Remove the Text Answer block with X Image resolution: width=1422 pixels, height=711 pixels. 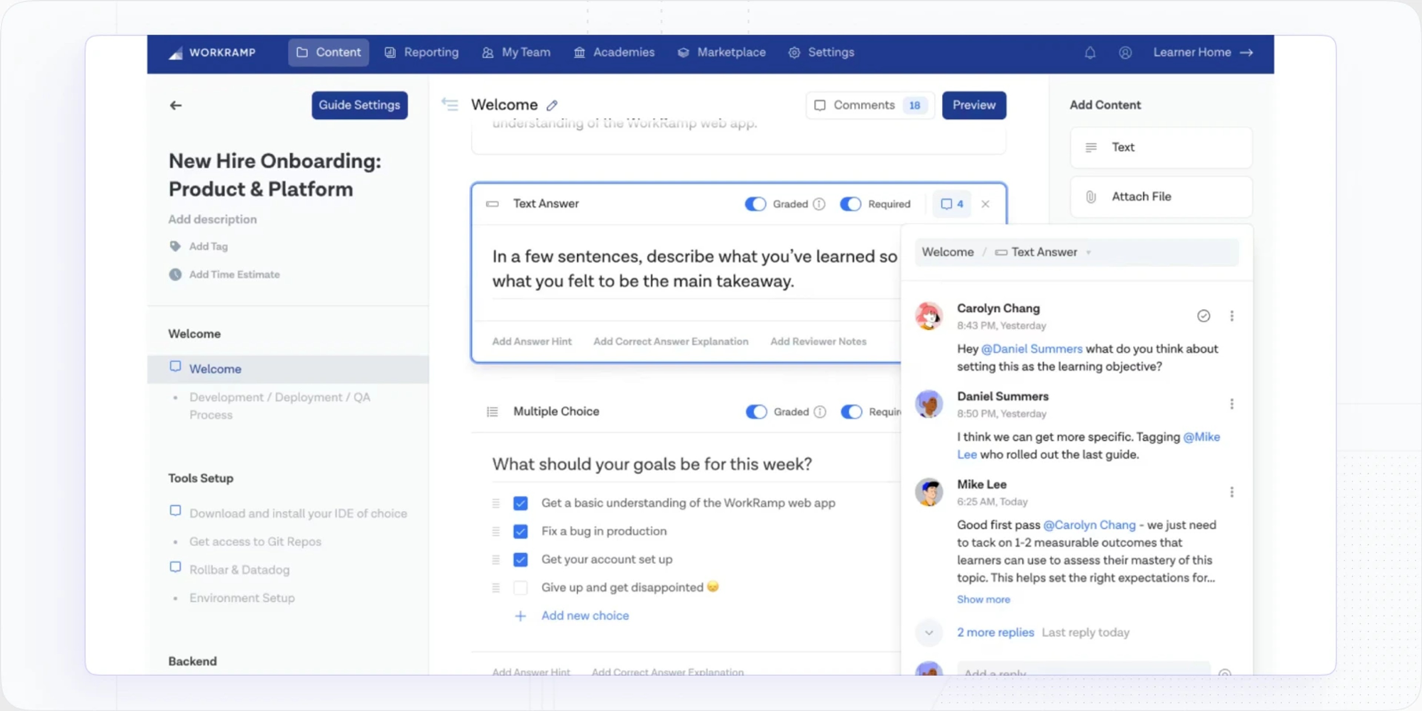[985, 204]
